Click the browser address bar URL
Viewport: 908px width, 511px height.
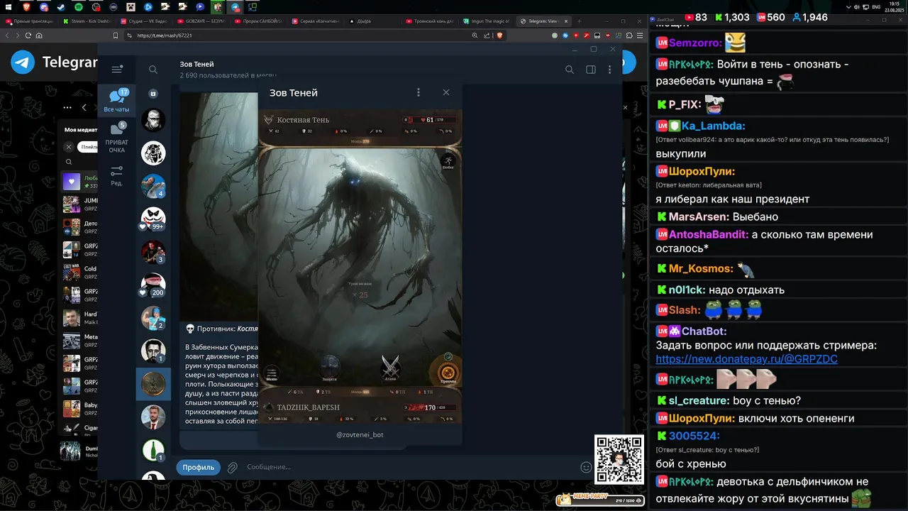click(165, 35)
